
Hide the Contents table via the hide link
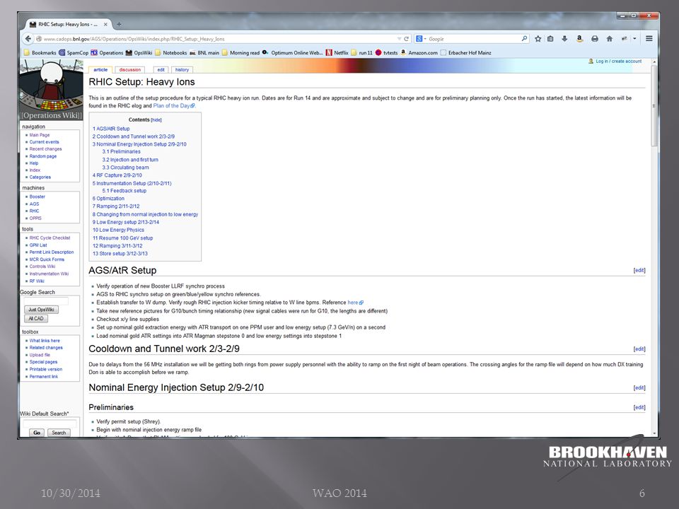tap(156, 120)
